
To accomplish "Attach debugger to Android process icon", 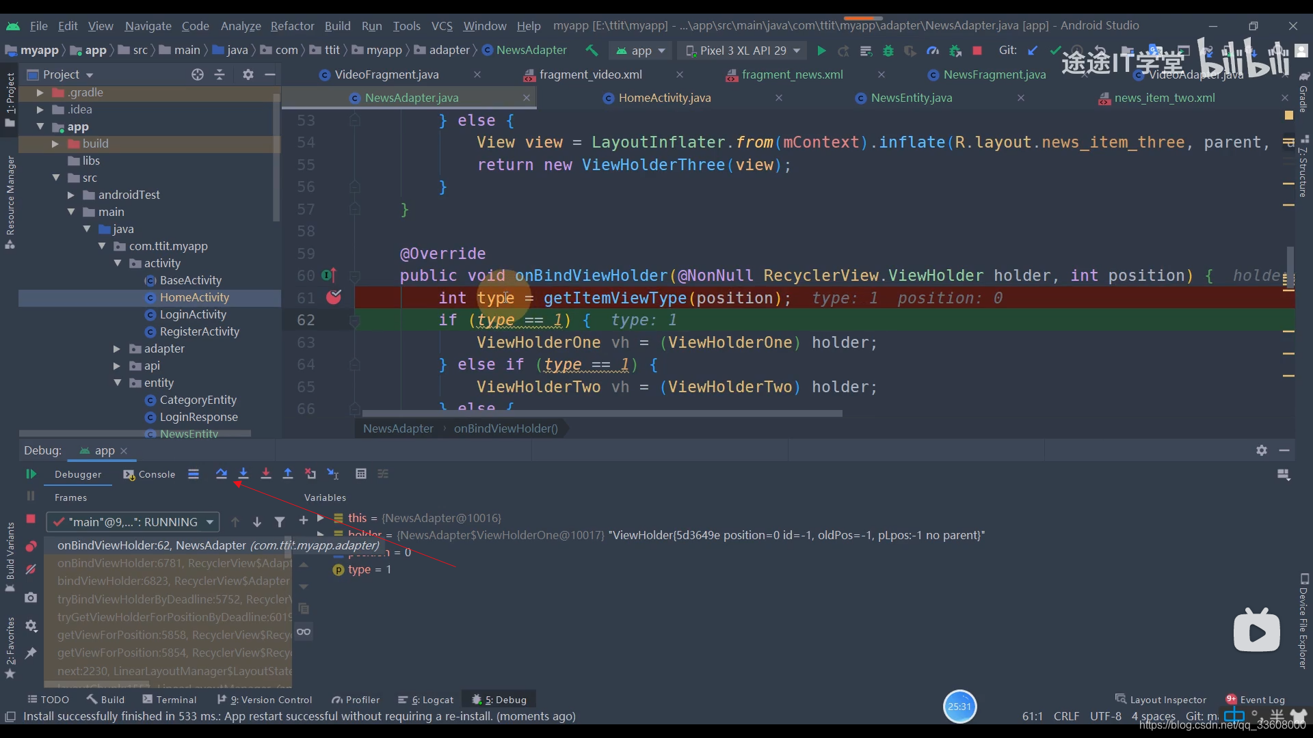I will [955, 51].
